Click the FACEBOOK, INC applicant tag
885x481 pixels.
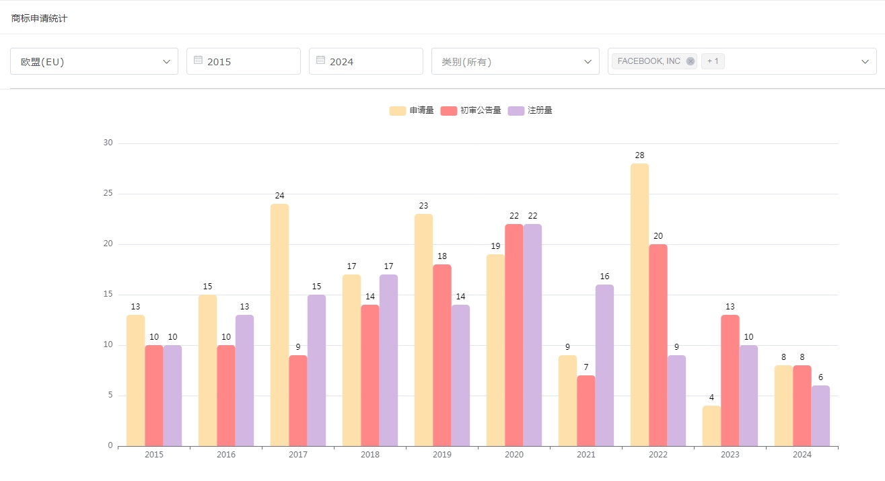coord(649,61)
